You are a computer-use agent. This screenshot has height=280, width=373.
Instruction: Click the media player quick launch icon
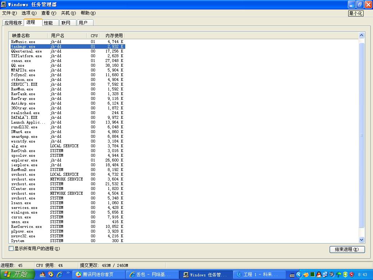tap(51, 275)
